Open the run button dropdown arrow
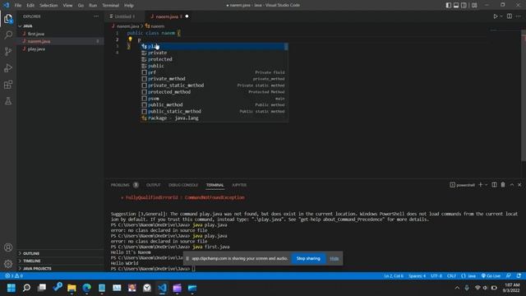The width and height of the screenshot is (526, 296). click(x=501, y=16)
